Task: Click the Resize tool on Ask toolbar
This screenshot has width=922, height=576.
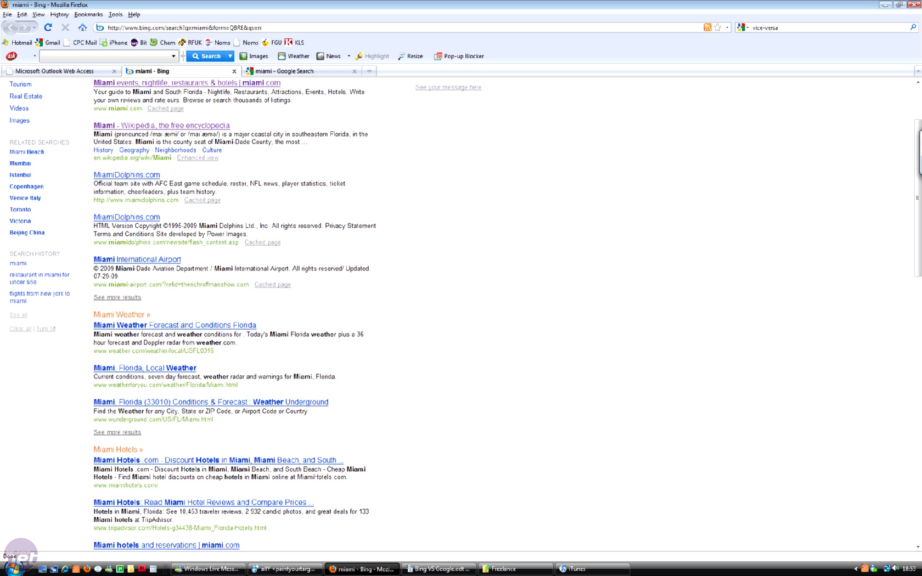Action: [411, 56]
